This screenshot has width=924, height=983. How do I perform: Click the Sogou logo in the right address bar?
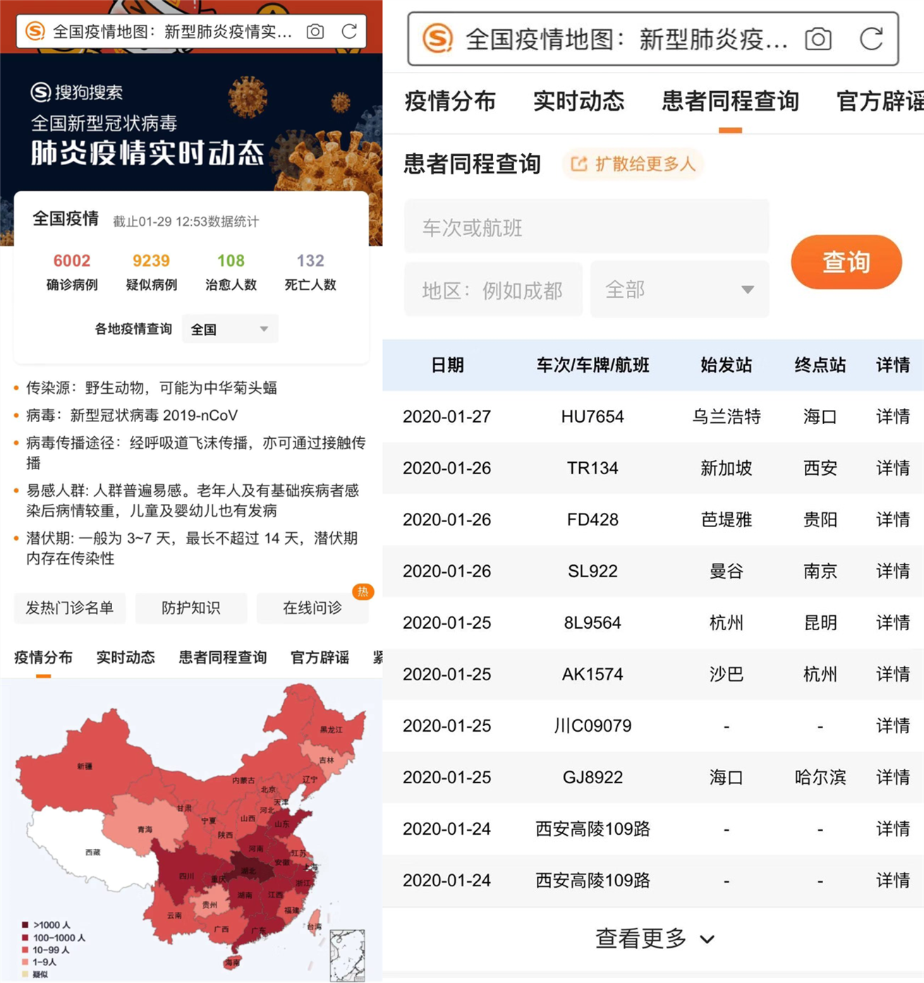point(437,39)
